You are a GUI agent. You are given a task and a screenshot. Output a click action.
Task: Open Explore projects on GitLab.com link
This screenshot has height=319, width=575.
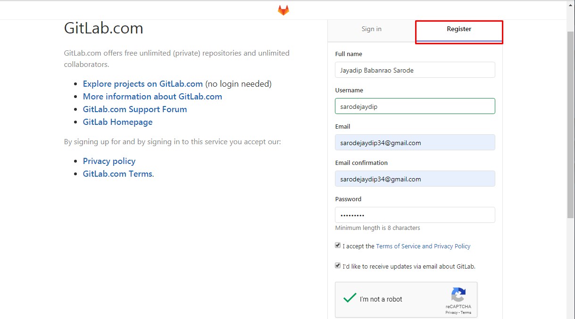142,84
